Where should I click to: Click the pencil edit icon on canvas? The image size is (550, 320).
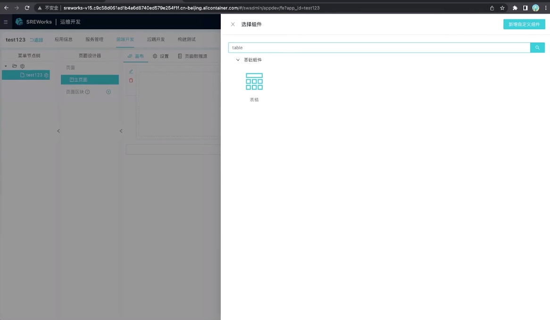[131, 72]
